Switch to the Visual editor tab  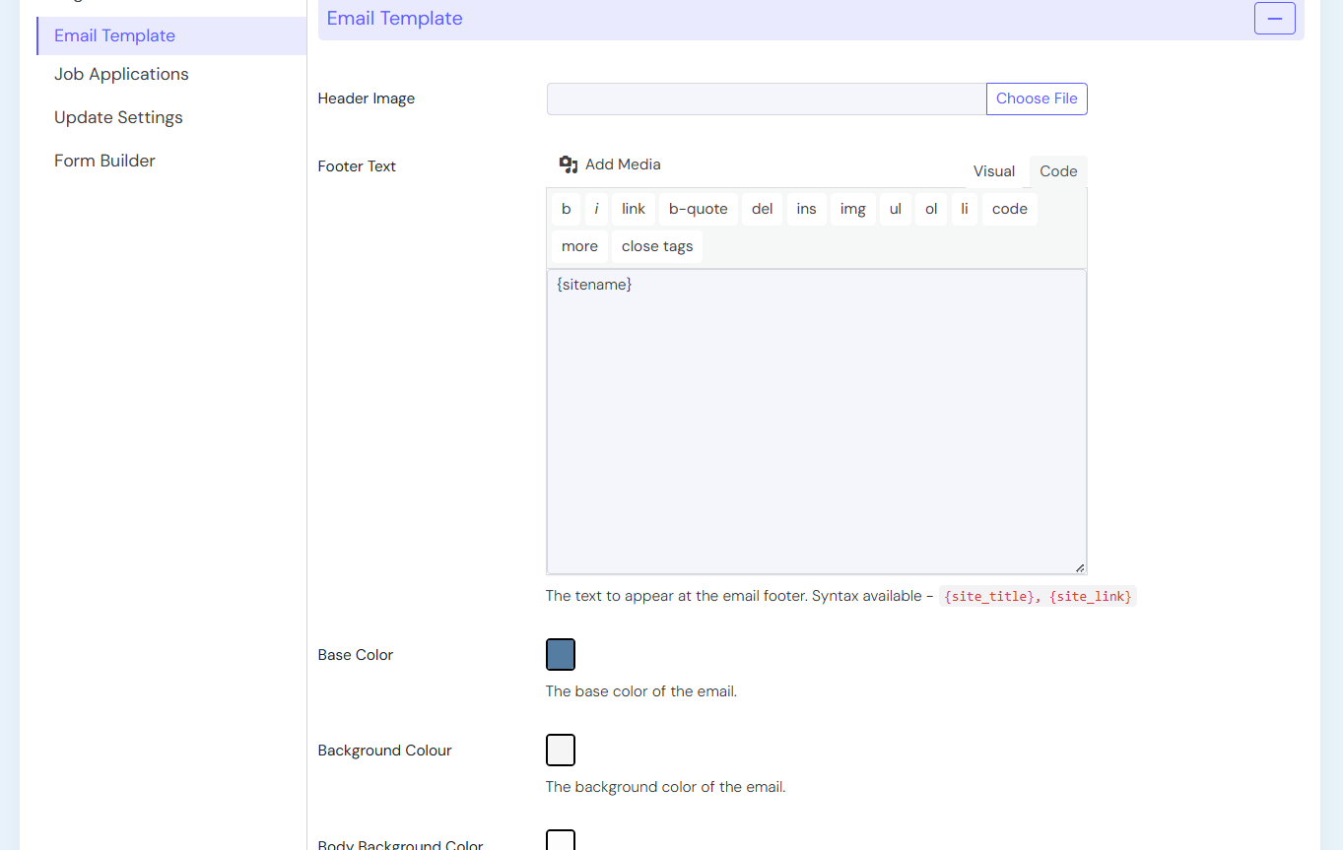(x=993, y=171)
